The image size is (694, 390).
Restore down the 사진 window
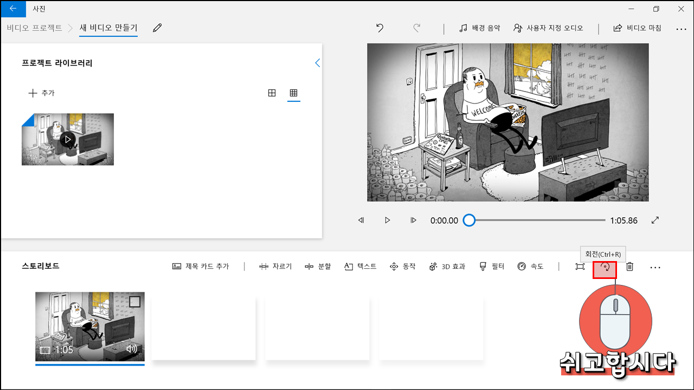coord(656,9)
